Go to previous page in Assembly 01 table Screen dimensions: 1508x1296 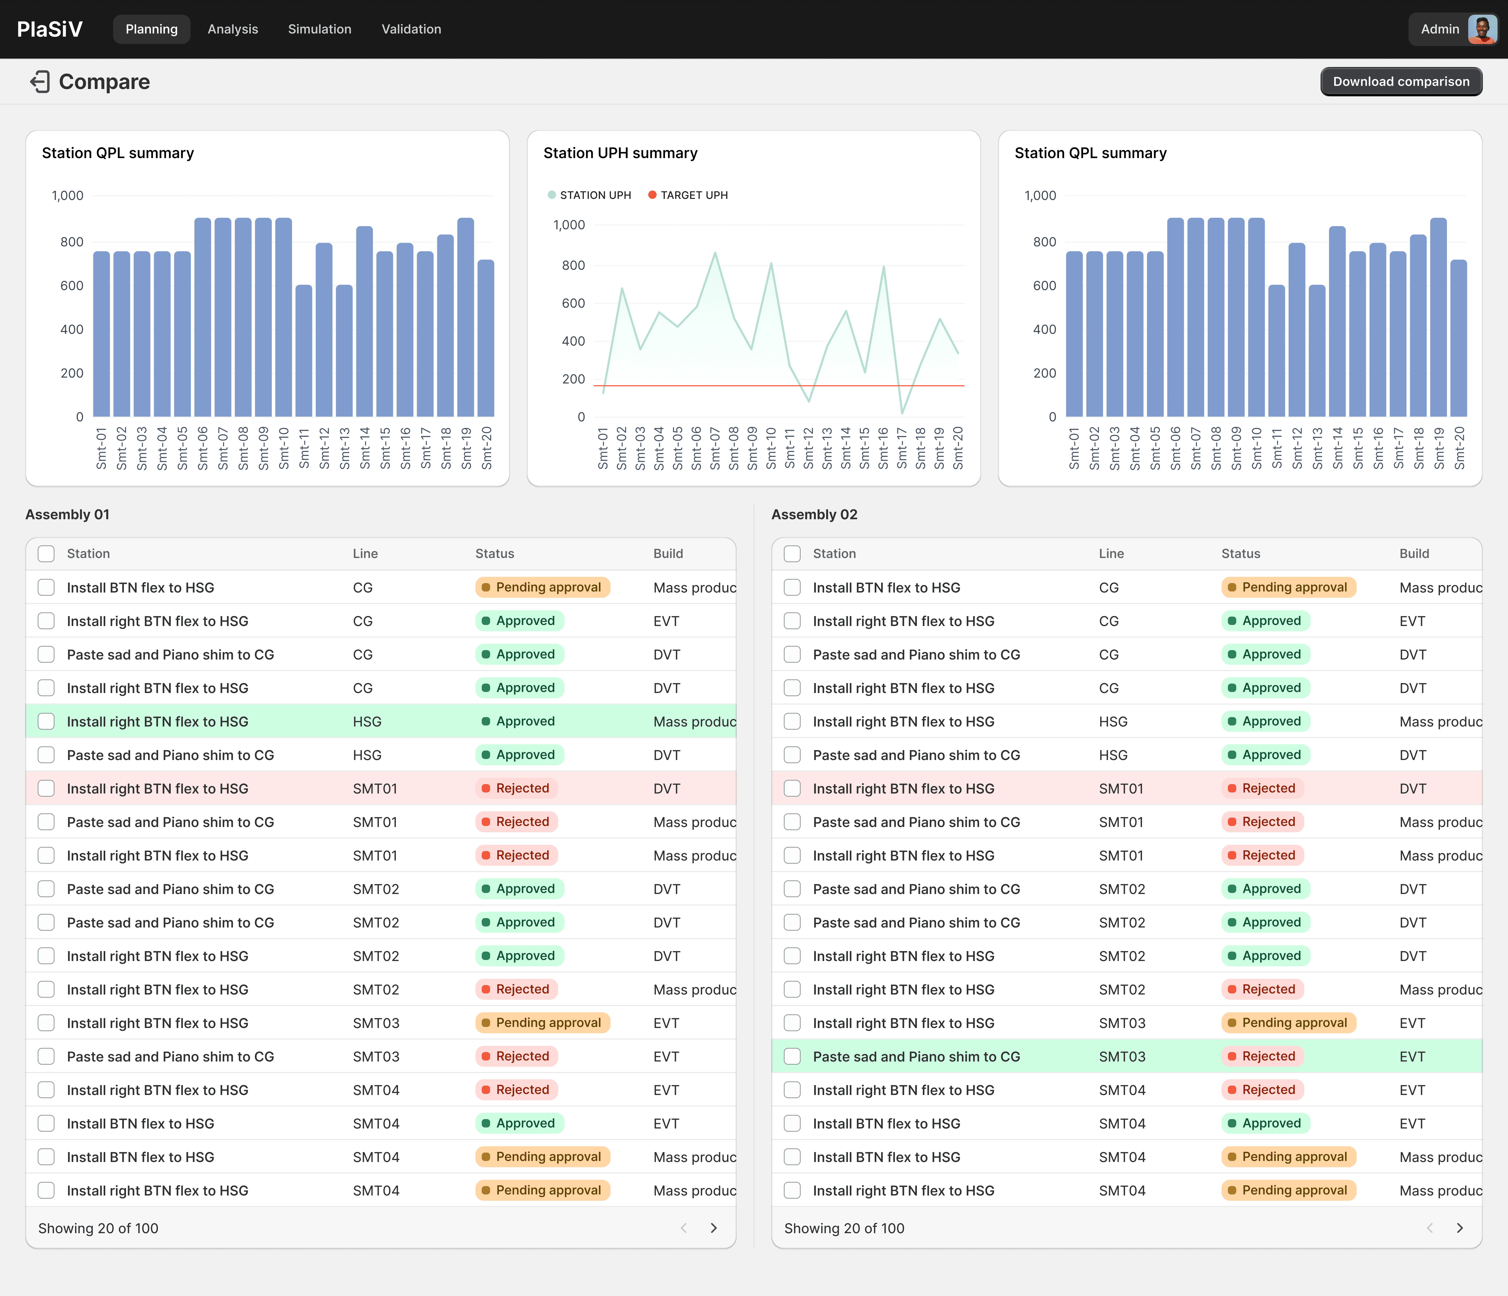683,1228
